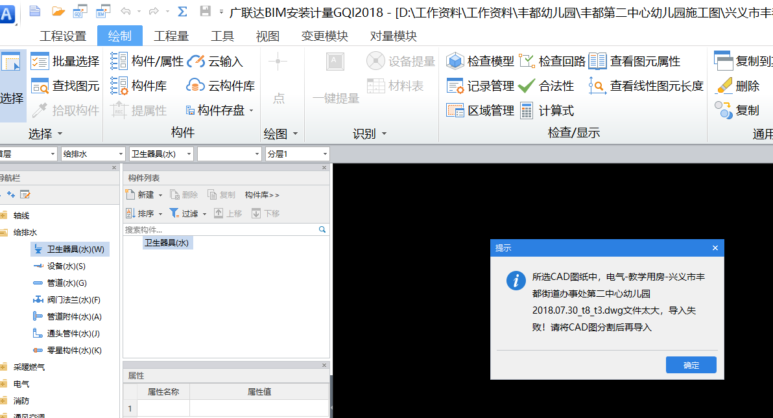This screenshot has height=418, width=773.
Task: Click the 删除 delete tool in ribbon
Action: coord(737,86)
